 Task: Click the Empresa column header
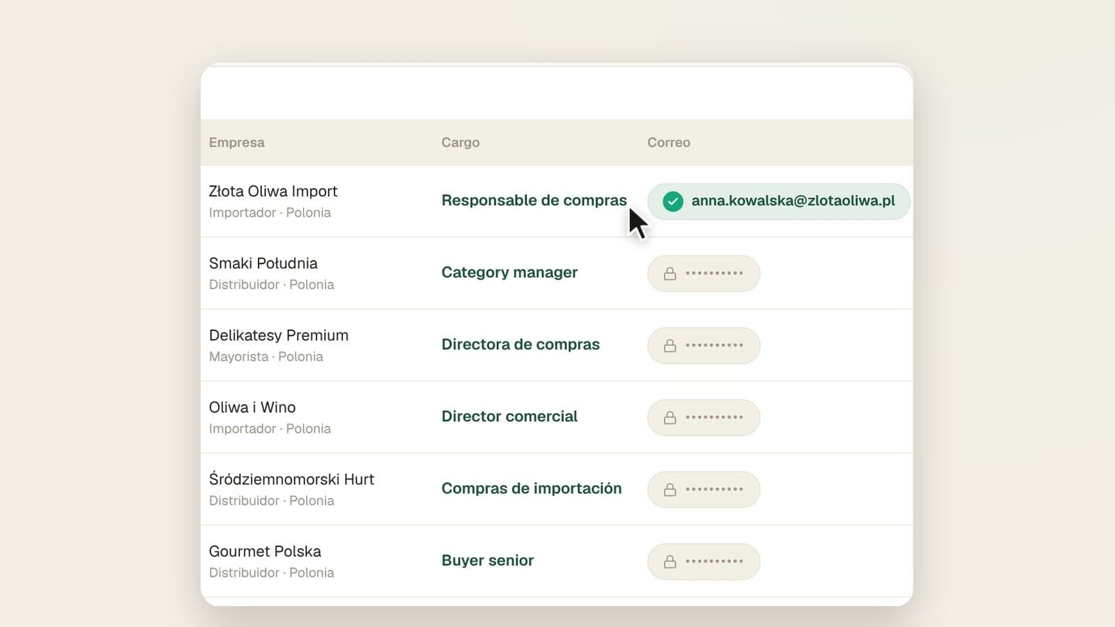[x=237, y=142]
